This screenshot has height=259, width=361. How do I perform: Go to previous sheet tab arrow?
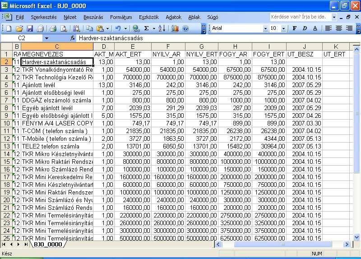click(x=11, y=244)
